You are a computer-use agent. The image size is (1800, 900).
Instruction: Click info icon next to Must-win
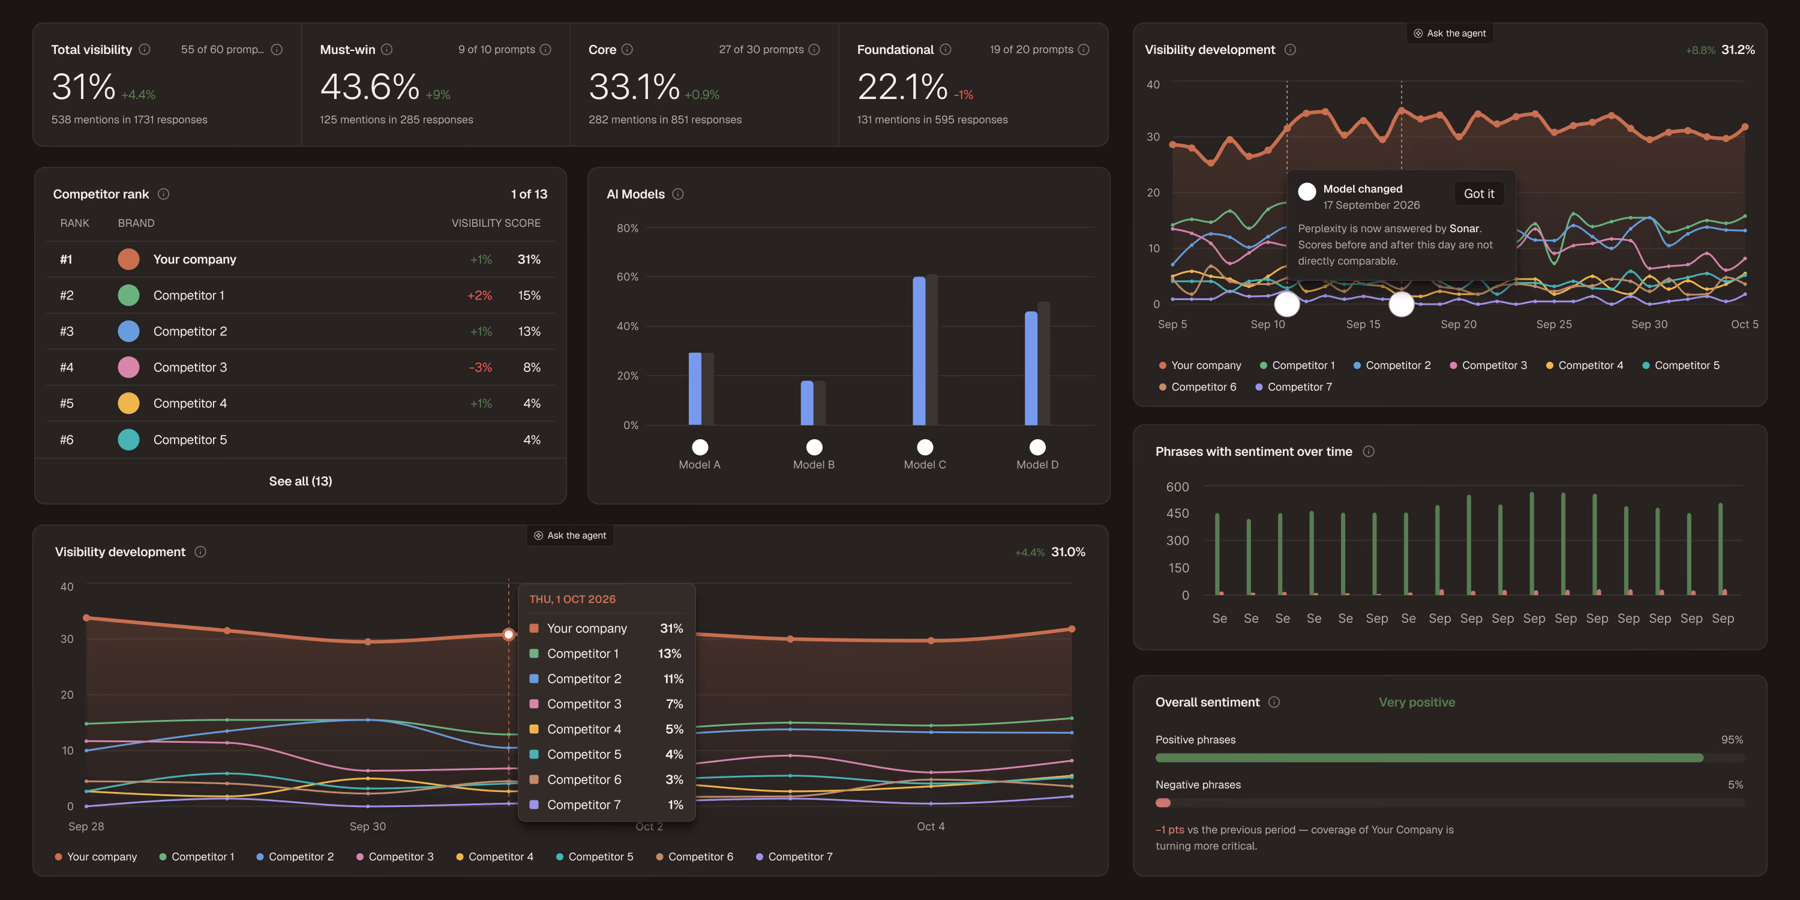(386, 50)
